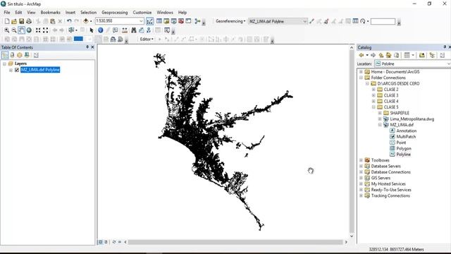Screen dimensions: 451x254
Task: Select the Annotation feature class
Action: 407,131
